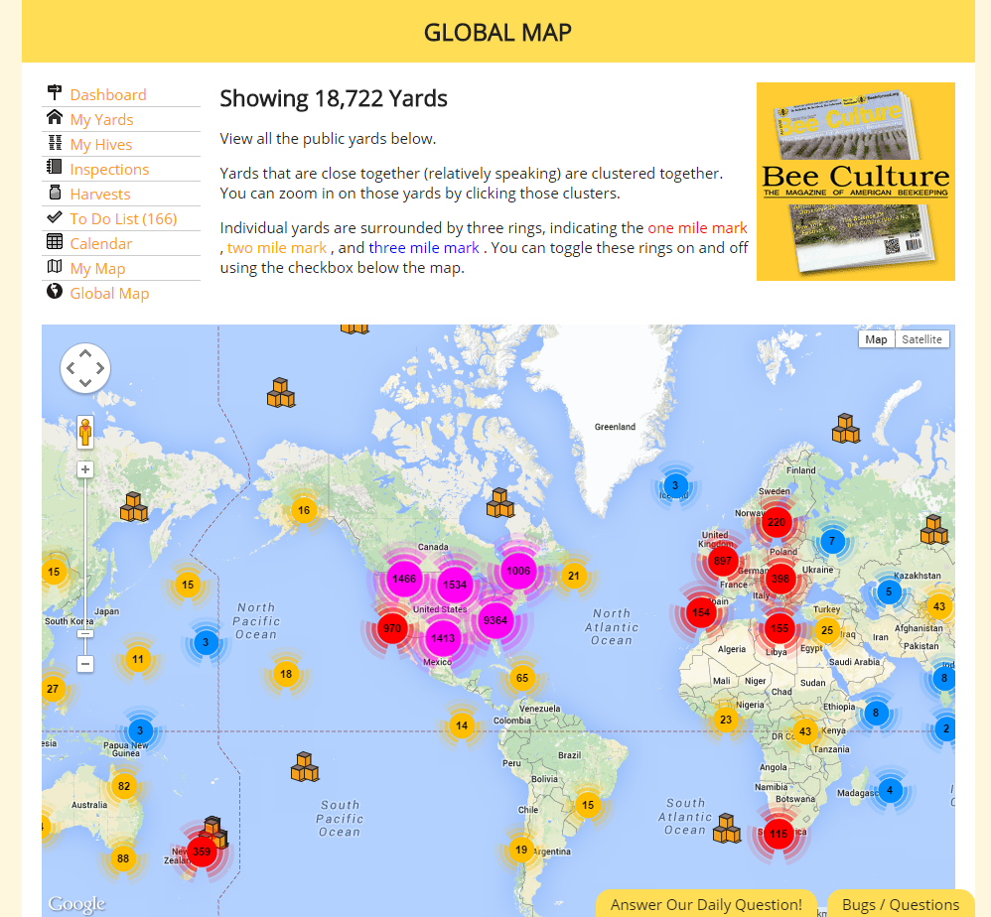Click the Answer Our Daily Question button
Viewport: 991px width, 917px height.
(x=706, y=904)
